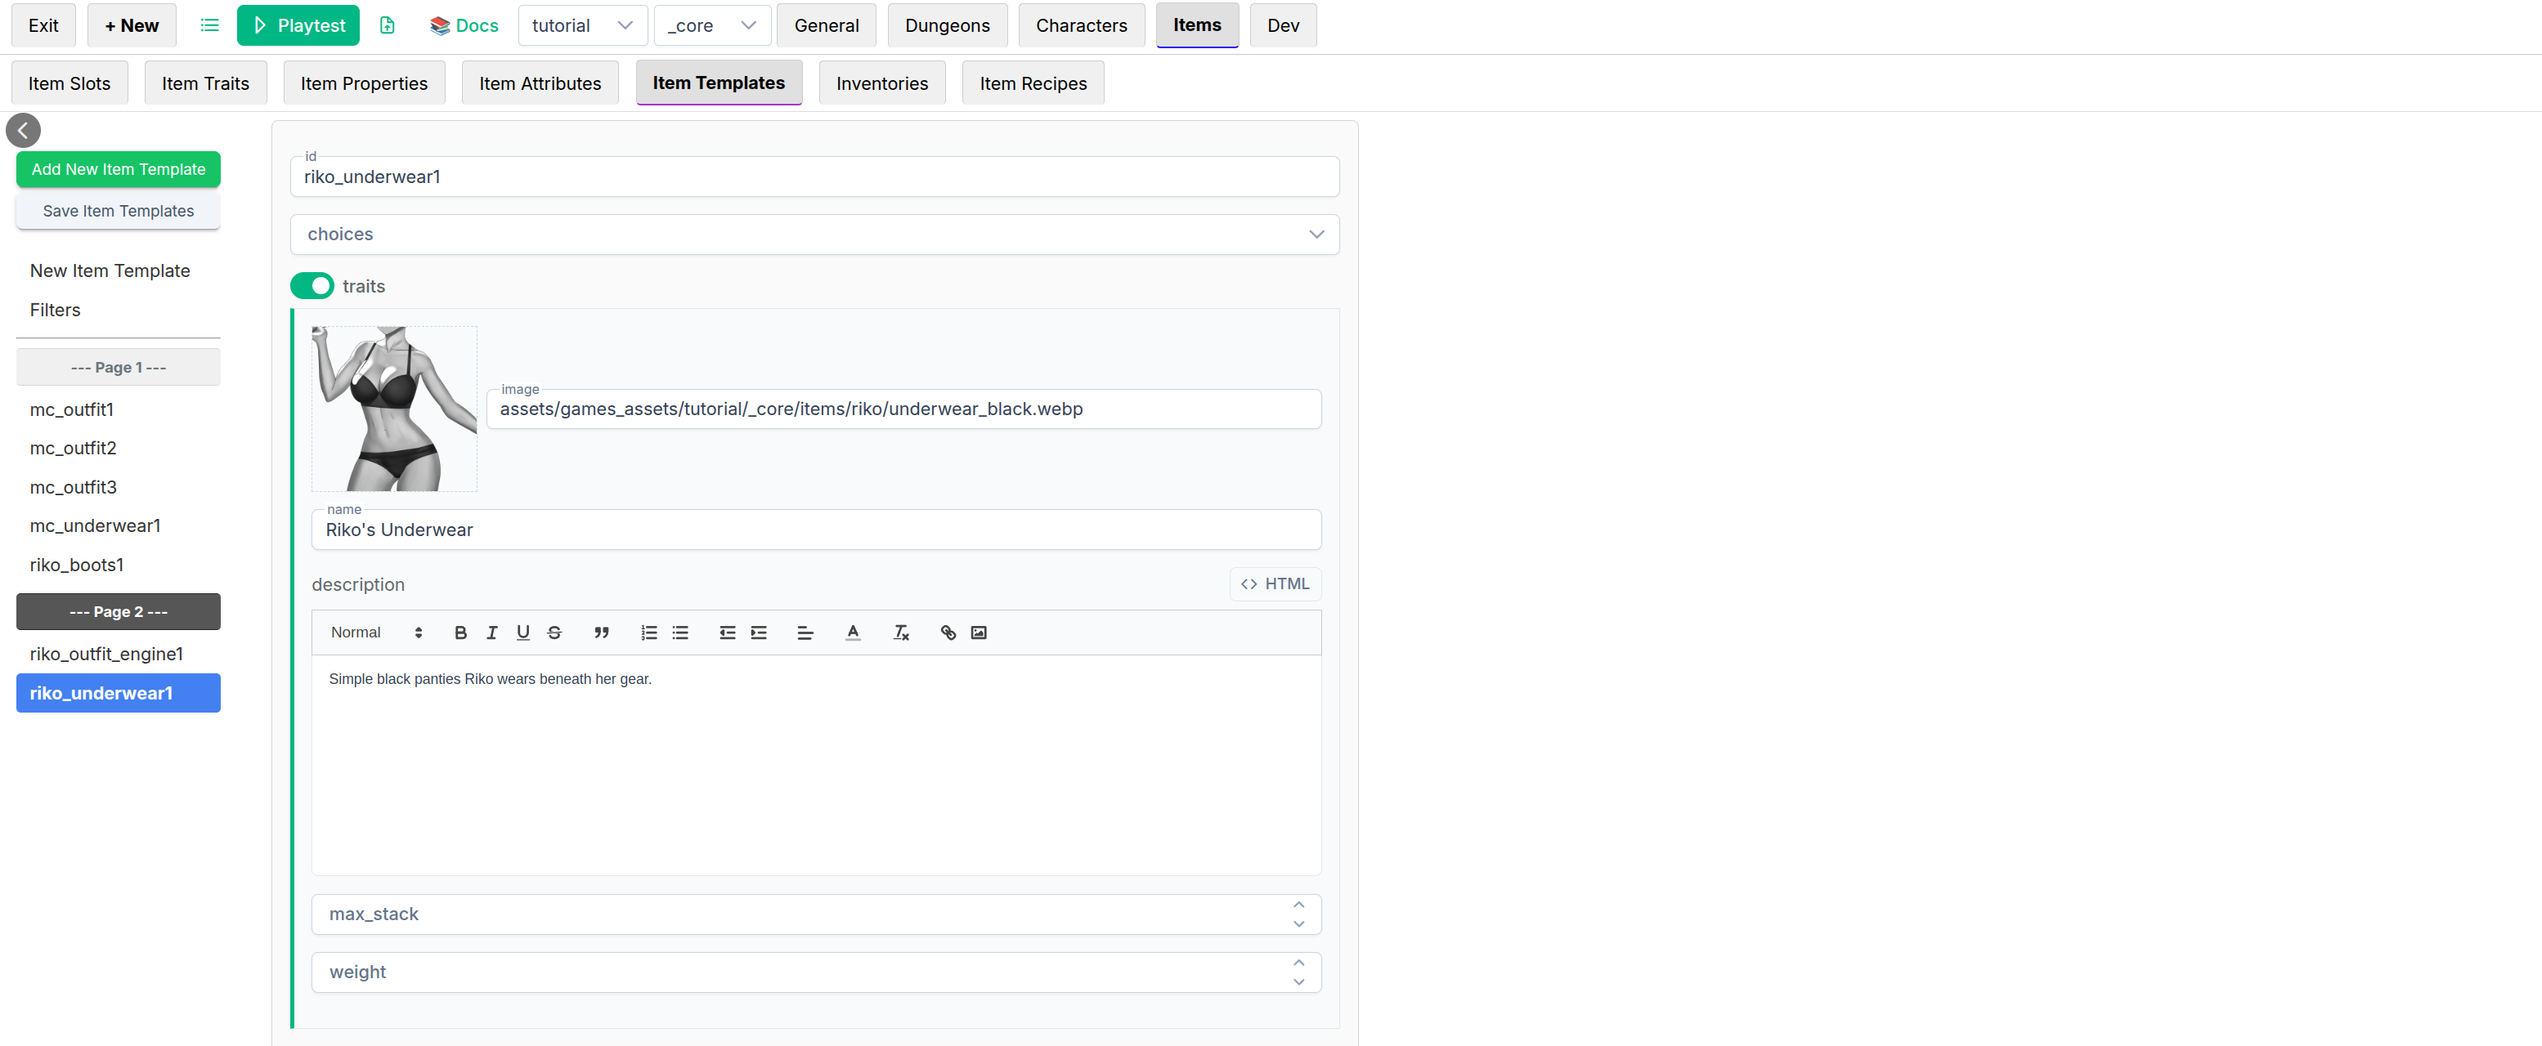Insert image using description toolbar icon
This screenshot has width=2542, height=1046.
click(x=978, y=633)
